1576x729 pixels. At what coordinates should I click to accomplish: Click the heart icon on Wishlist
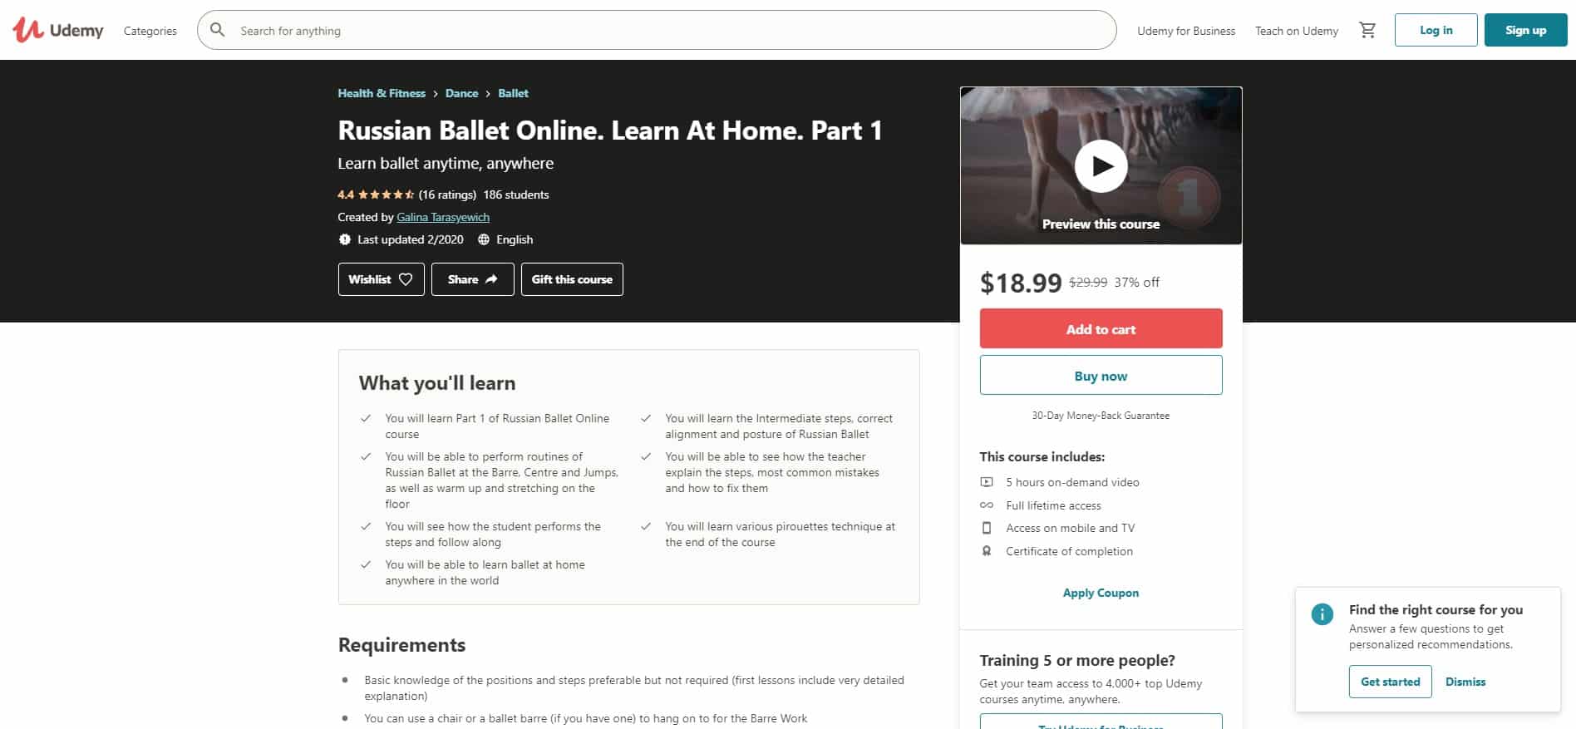[406, 279]
